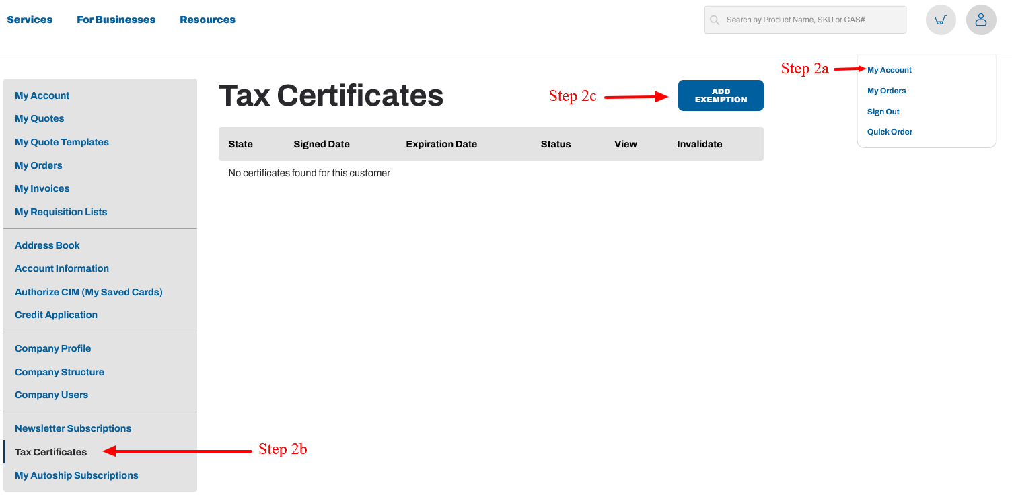Select Tax Certificates in sidebar
The width and height of the screenshot is (1012, 499).
50,452
